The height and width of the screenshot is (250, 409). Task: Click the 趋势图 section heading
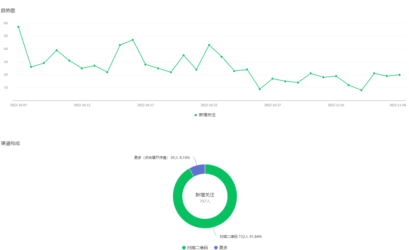[x=8, y=11]
